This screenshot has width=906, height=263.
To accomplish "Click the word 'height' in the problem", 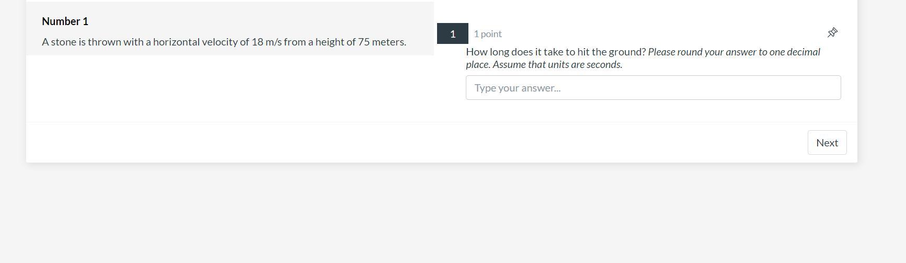I will (x=329, y=42).
